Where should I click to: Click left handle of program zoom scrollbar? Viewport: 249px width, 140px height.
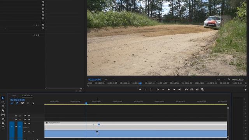[88, 86]
